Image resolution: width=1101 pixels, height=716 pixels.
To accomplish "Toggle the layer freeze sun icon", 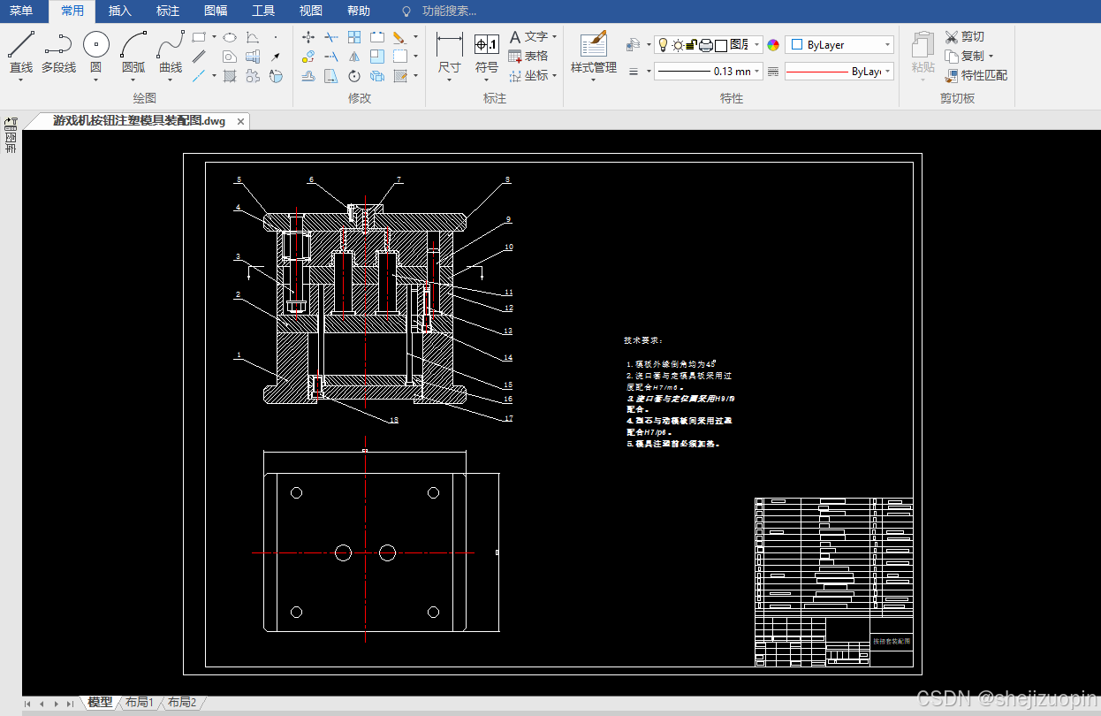I will click(677, 44).
